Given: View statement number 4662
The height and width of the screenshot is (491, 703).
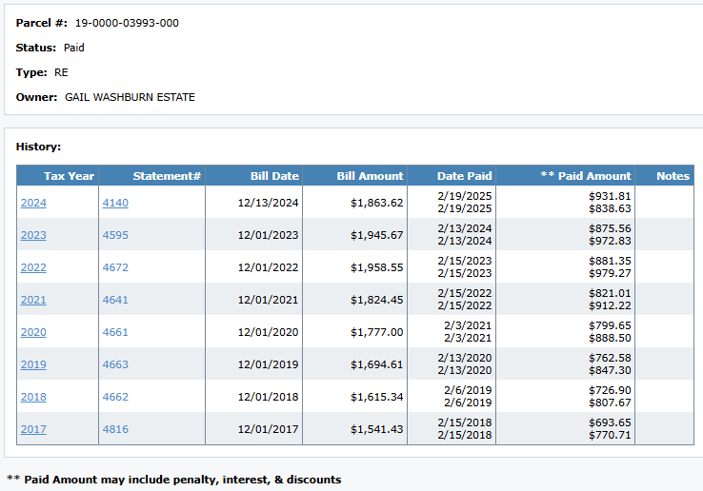Looking at the screenshot, I should click(x=115, y=397).
